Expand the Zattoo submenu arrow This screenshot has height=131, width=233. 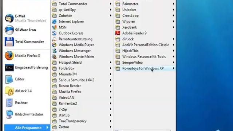coord(111,127)
